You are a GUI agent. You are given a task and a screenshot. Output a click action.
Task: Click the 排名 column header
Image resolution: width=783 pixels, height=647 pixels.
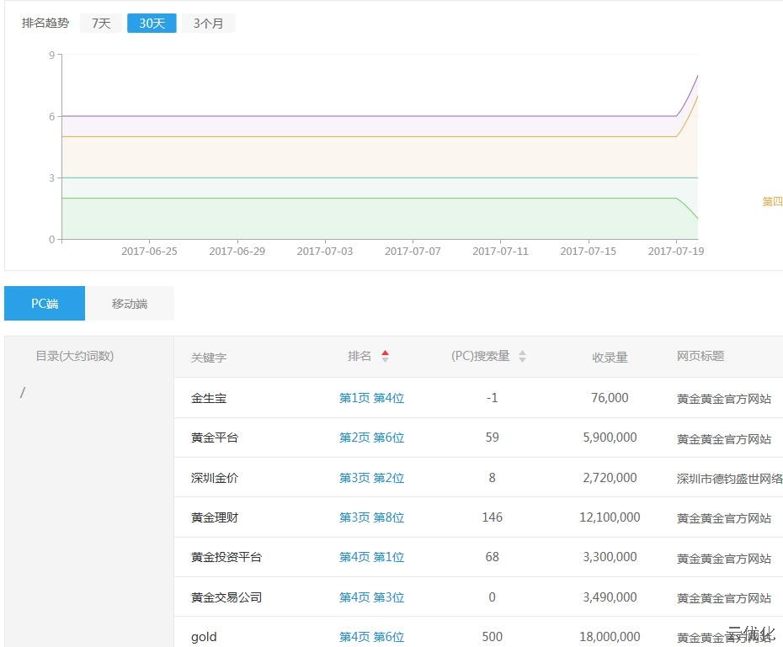pos(360,356)
